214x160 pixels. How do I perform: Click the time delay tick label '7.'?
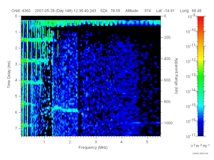(x=17, y=128)
